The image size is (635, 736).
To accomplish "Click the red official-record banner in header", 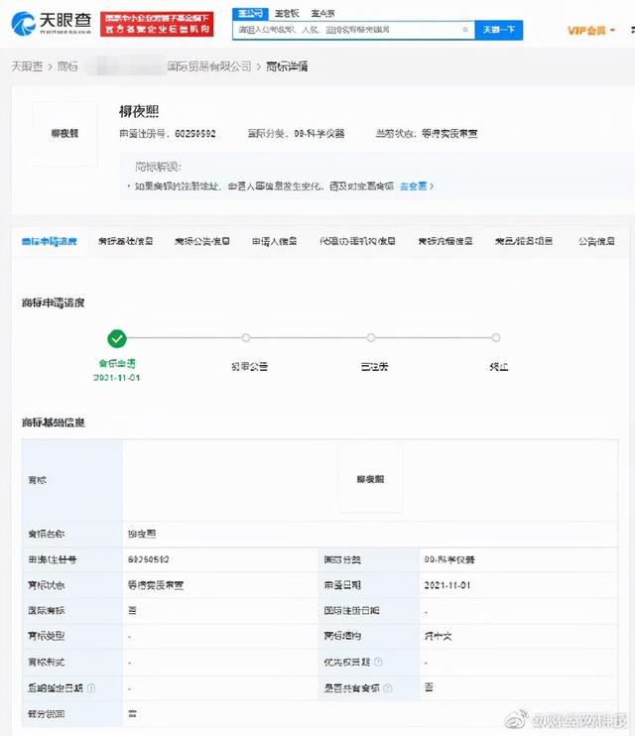I will (x=157, y=24).
